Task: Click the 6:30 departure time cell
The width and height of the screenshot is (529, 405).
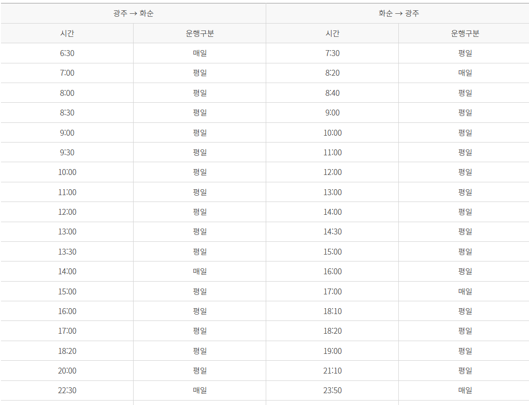Action: [66, 53]
